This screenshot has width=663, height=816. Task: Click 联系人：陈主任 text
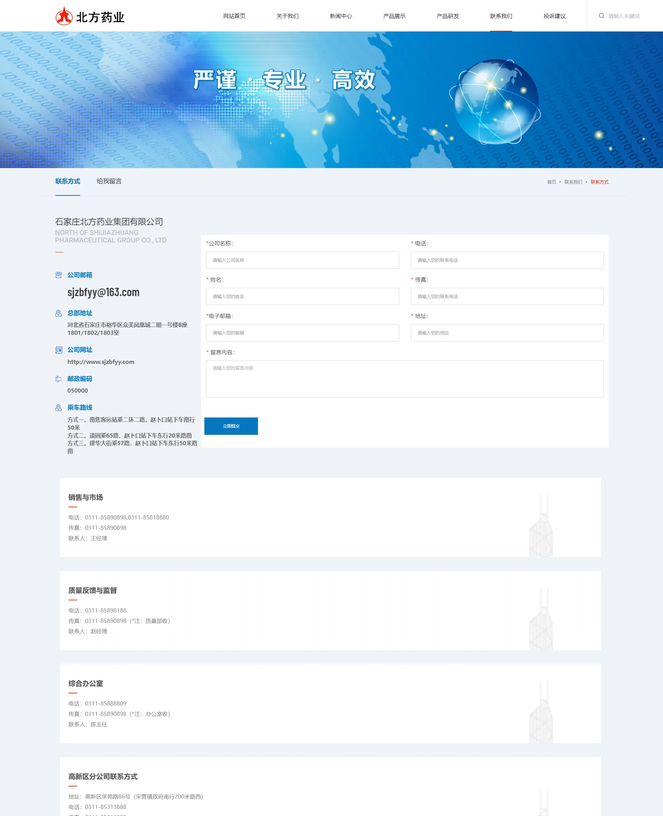coord(88,724)
